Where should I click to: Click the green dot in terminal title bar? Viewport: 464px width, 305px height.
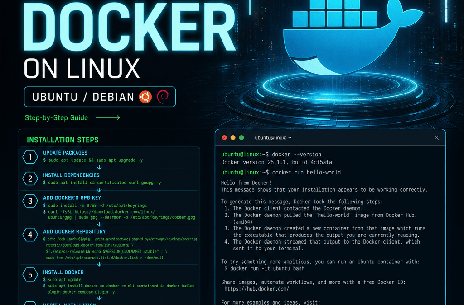coord(242,138)
